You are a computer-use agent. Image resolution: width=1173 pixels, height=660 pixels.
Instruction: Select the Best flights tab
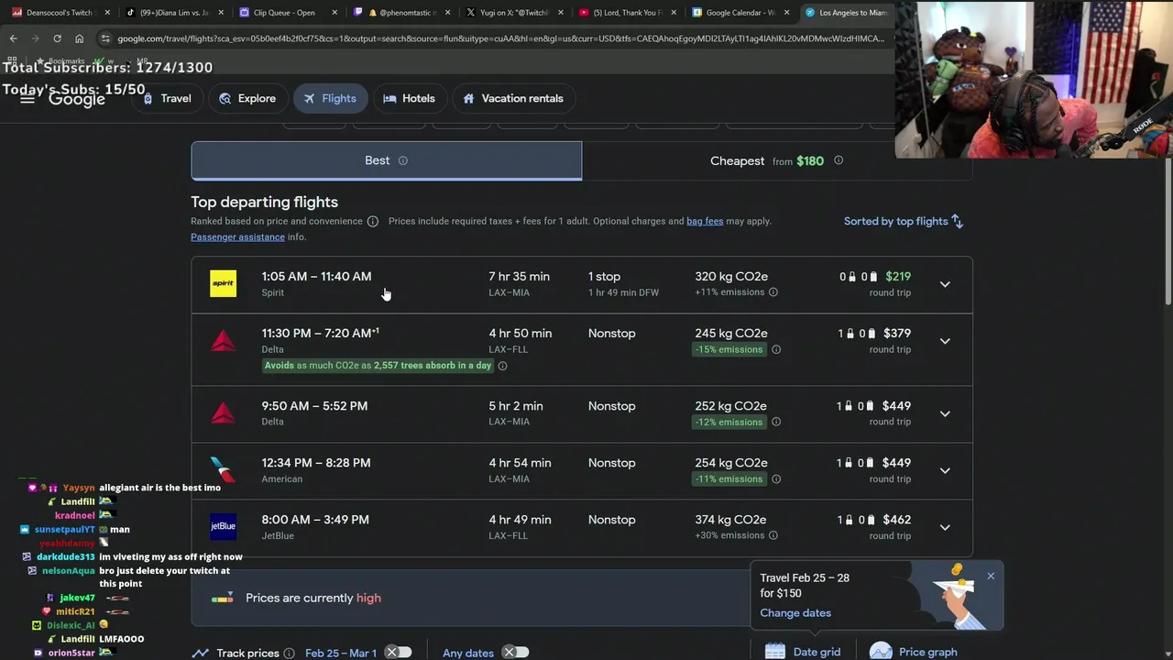[386, 160]
